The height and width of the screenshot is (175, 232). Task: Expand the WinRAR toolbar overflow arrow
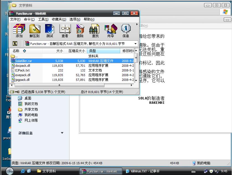pyautogui.click(x=137, y=24)
